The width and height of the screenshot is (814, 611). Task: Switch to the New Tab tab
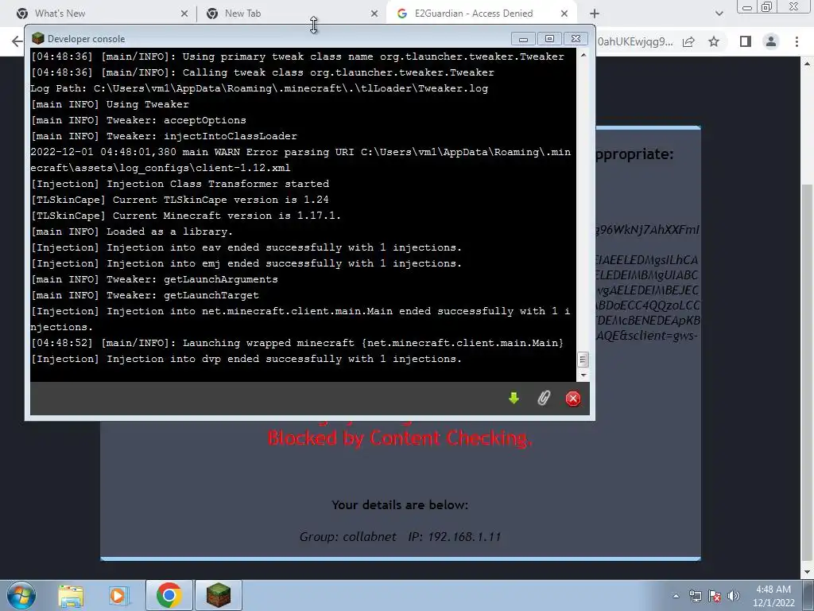pos(292,14)
